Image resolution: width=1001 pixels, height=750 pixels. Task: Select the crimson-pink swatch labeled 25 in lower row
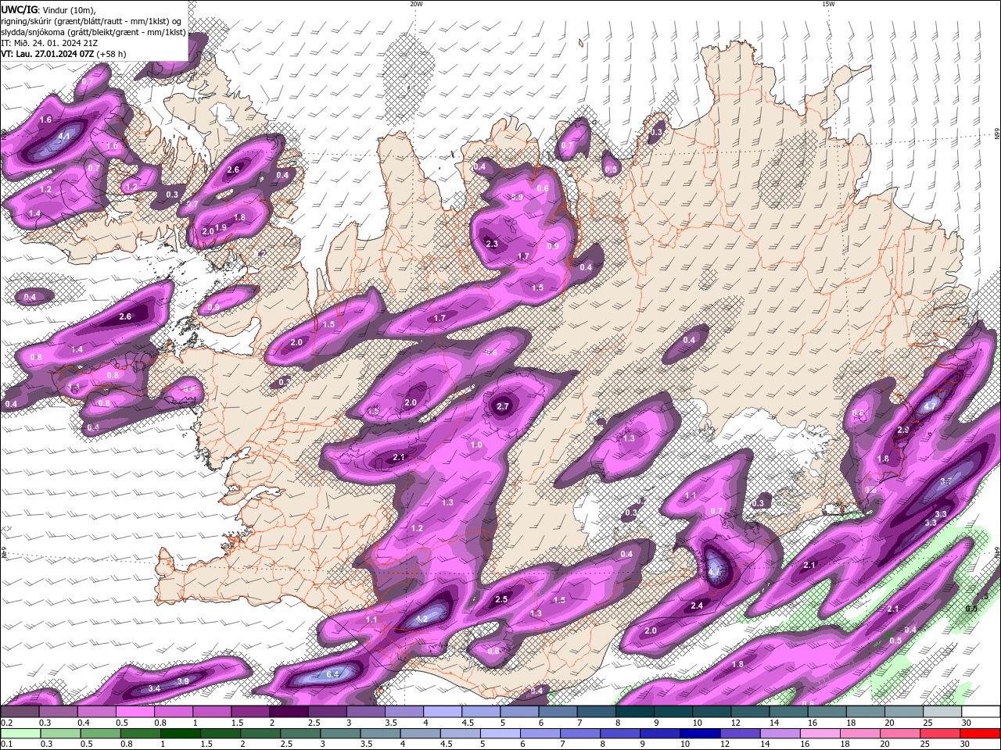click(942, 734)
